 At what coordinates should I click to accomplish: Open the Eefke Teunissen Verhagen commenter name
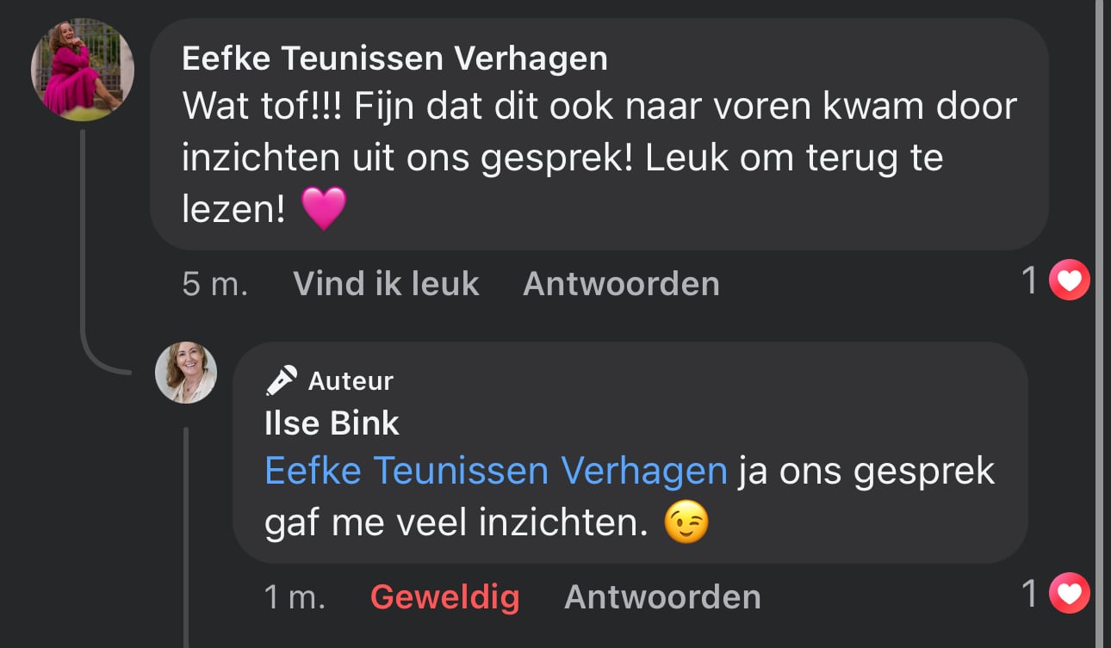tap(394, 59)
